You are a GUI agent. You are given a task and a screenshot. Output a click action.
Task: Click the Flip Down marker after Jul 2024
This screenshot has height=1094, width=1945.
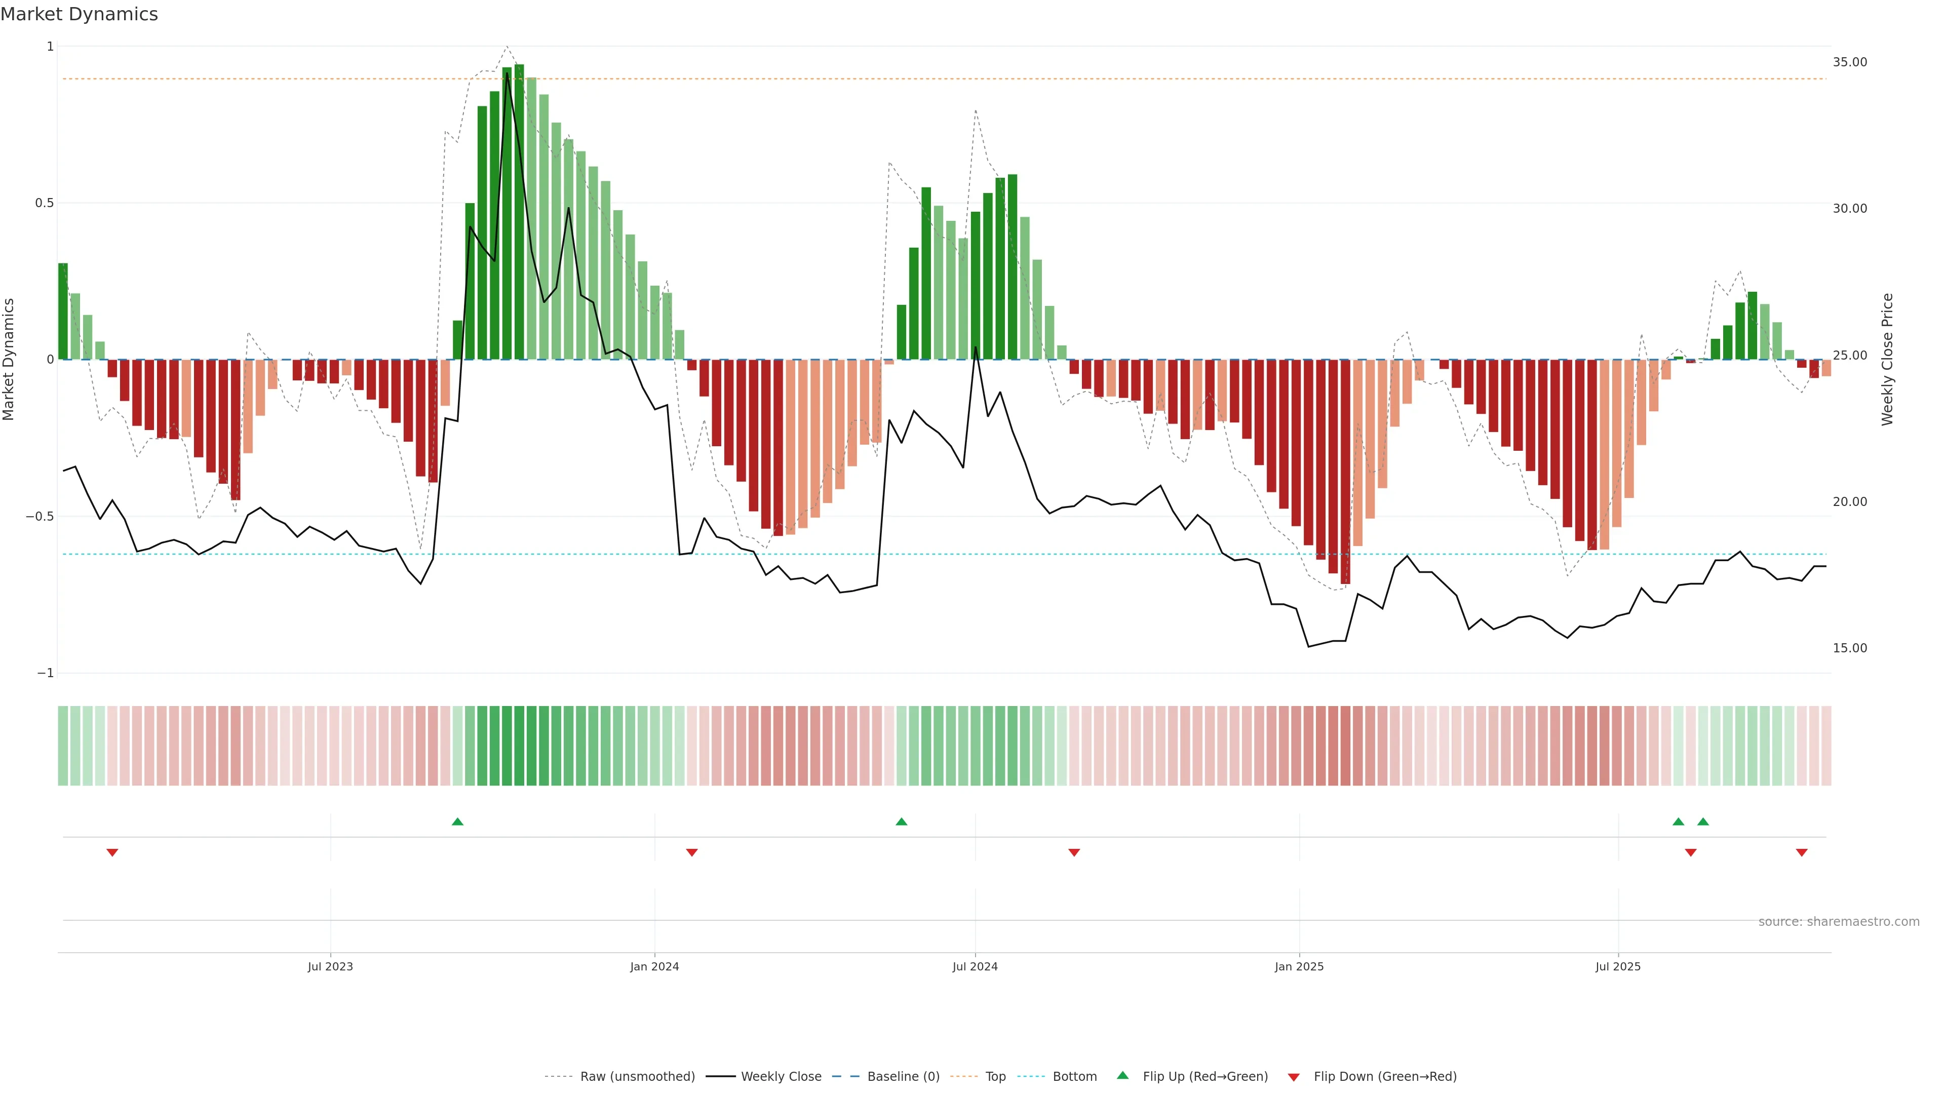coord(1074,852)
